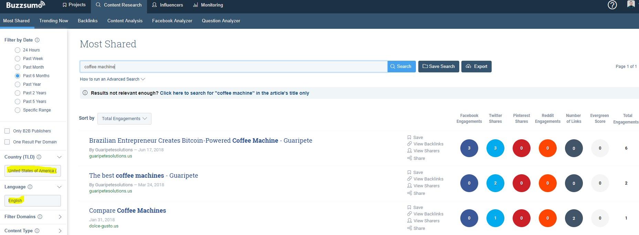Click the Content Type info icon
Screen dimensions: 639x235
(x=37, y=231)
